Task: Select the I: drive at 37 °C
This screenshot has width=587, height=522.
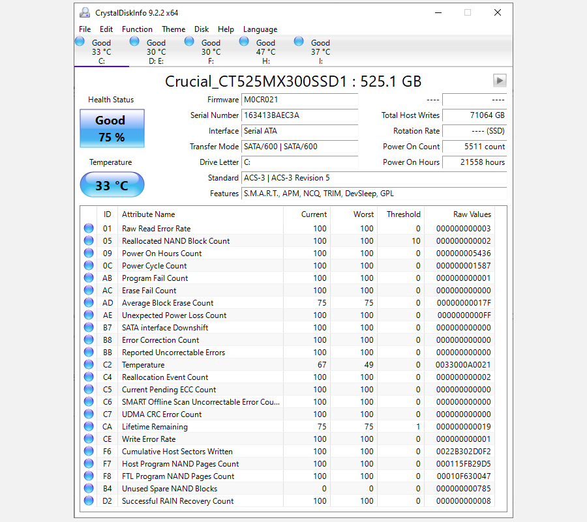Action: (x=299, y=40)
